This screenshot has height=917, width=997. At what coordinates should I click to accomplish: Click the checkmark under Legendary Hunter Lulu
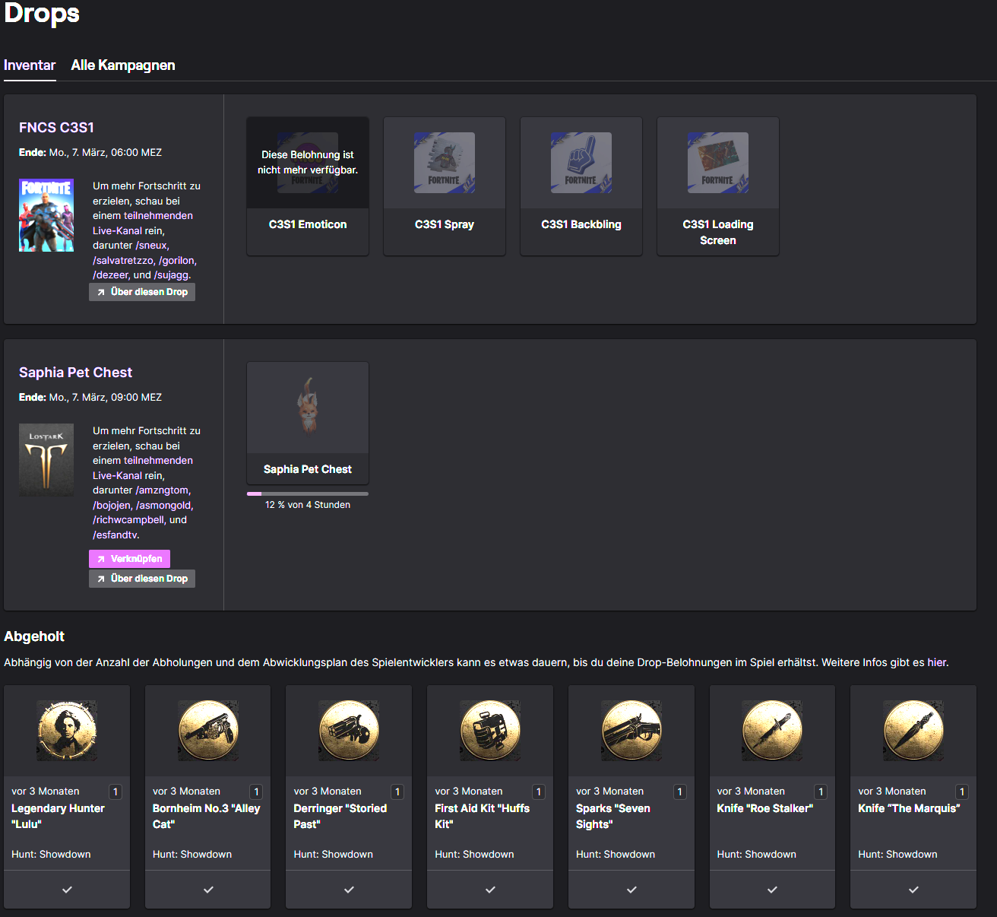[67, 890]
